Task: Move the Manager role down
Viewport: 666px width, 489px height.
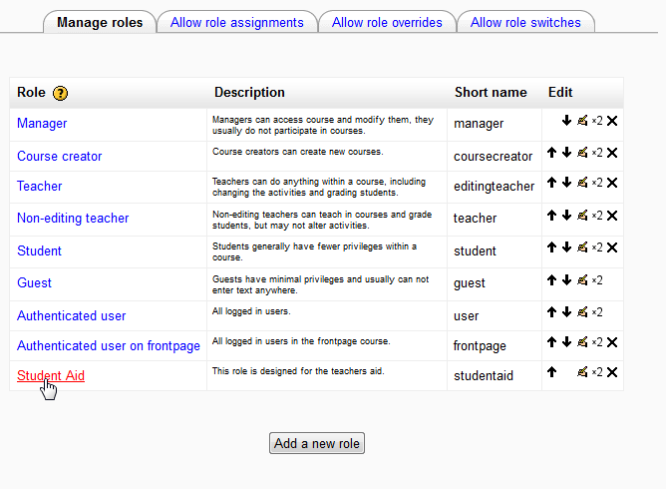Action: pyautogui.click(x=566, y=121)
